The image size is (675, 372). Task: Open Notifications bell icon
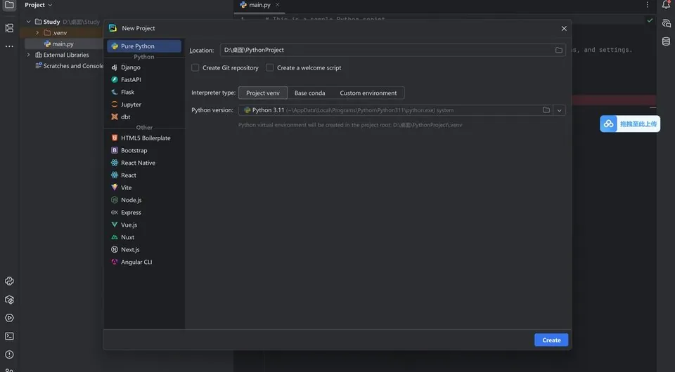click(666, 5)
